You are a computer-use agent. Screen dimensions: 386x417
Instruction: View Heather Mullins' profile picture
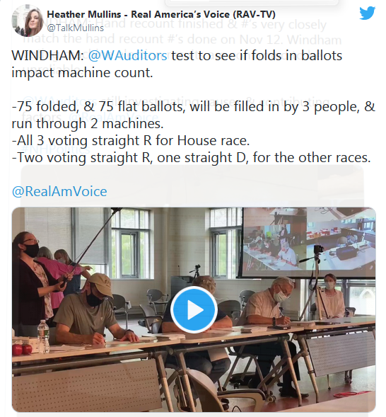[x=28, y=21]
